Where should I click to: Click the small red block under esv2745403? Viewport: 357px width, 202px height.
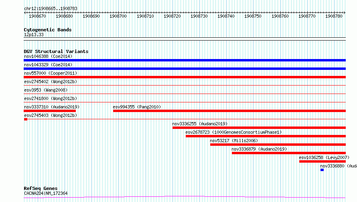tap(26, 119)
